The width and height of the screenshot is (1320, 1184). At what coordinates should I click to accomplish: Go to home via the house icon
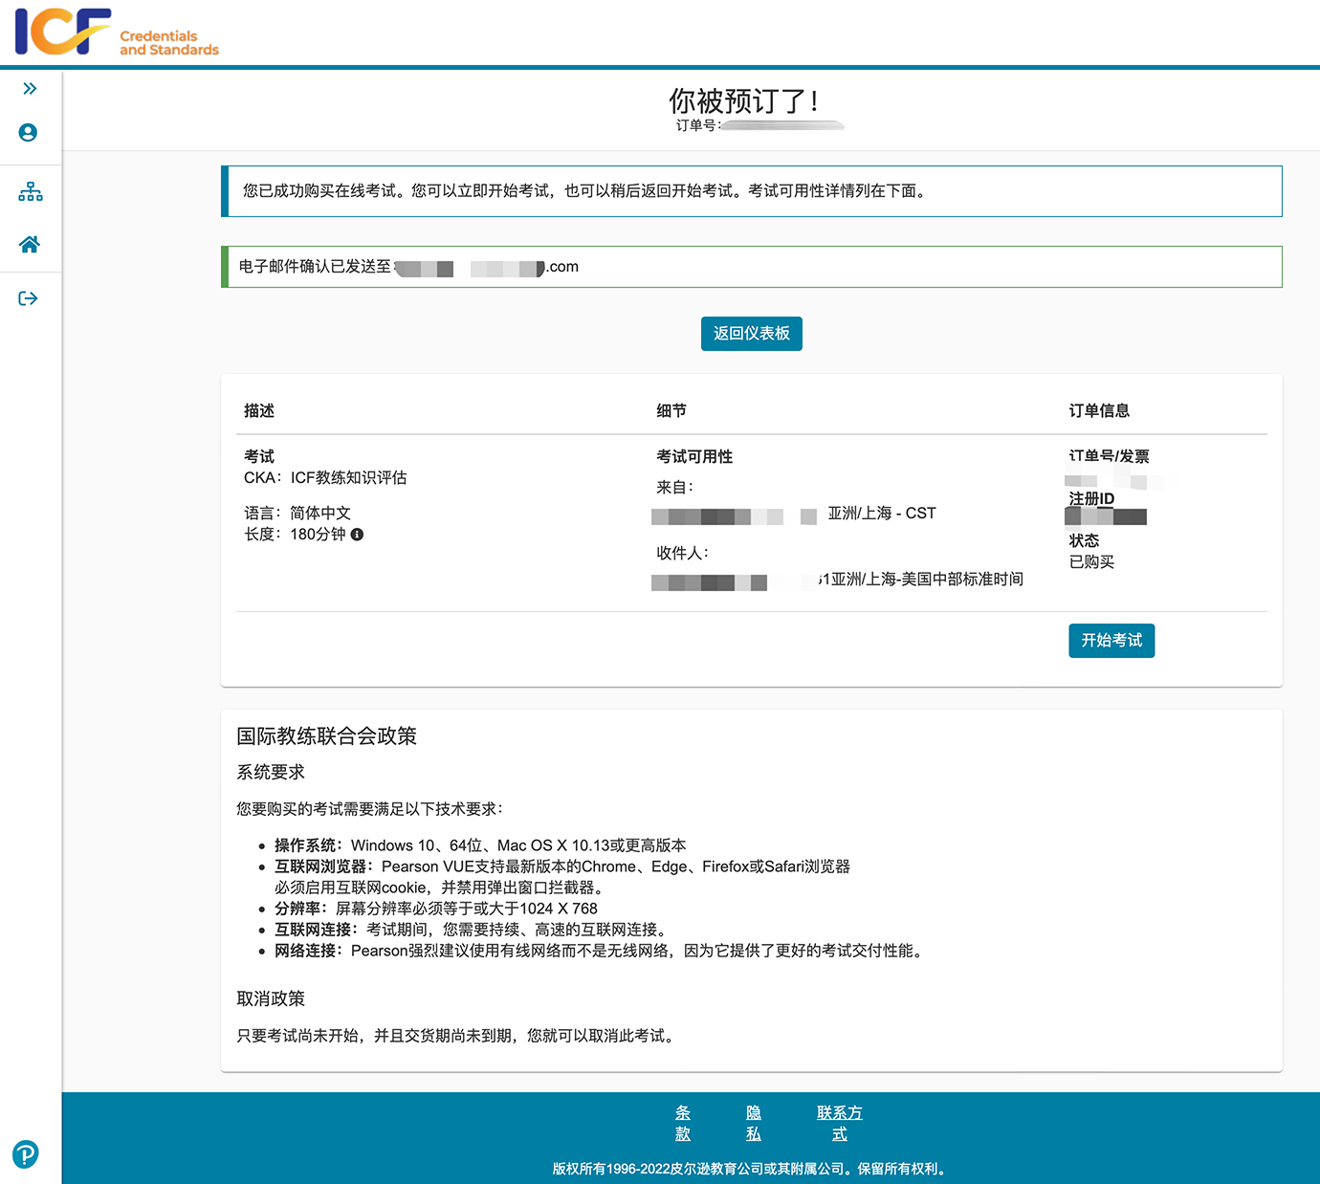(x=30, y=245)
